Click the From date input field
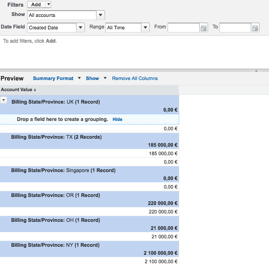 (183, 28)
